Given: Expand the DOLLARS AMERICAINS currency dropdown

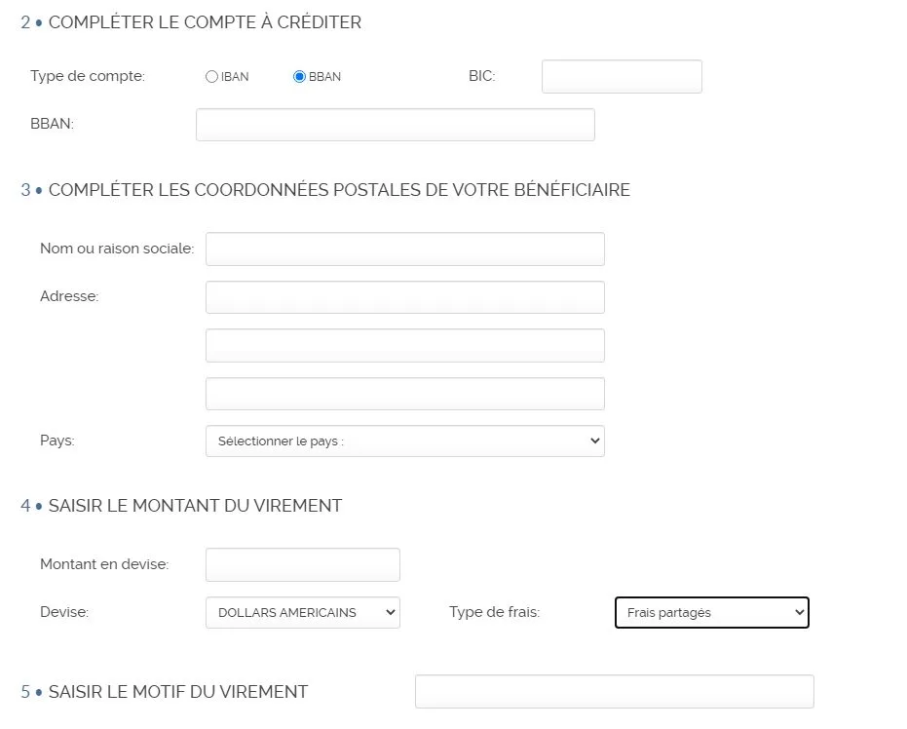Looking at the screenshot, I should (302, 613).
